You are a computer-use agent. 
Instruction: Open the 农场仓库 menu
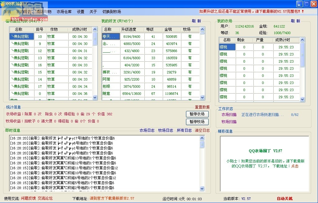tap(64, 12)
